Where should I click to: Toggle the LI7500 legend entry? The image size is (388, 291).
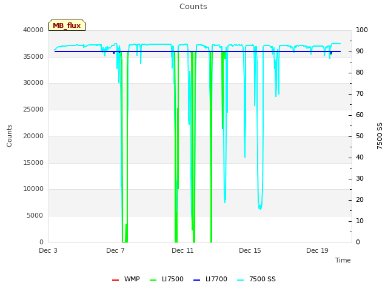click(167, 279)
